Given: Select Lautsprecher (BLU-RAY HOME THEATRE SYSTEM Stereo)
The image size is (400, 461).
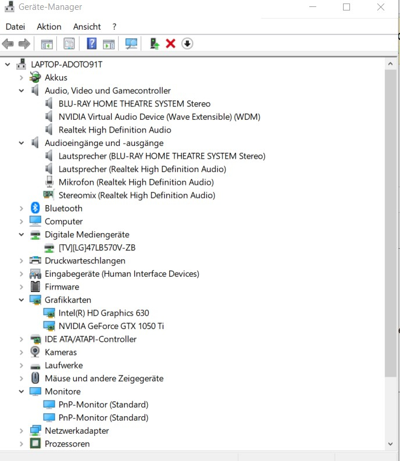Looking at the screenshot, I should pyautogui.click(x=162, y=156).
